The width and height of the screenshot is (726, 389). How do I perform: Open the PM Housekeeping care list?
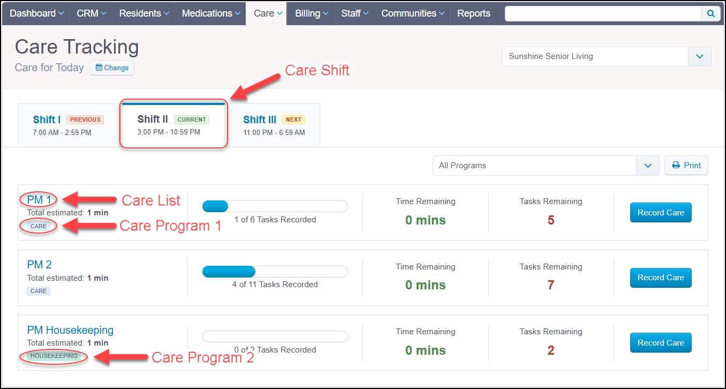point(70,330)
